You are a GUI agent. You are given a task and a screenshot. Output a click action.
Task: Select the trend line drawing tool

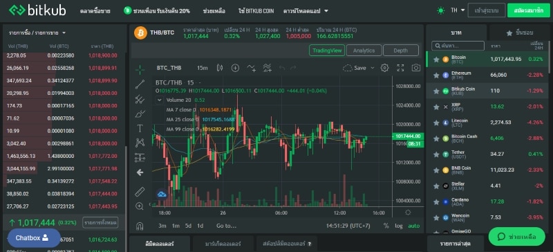[x=140, y=84]
